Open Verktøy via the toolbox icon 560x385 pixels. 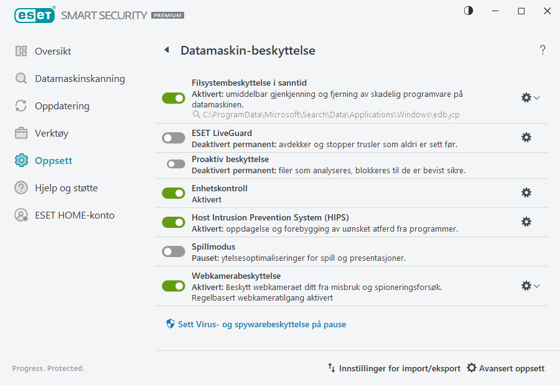pos(21,133)
